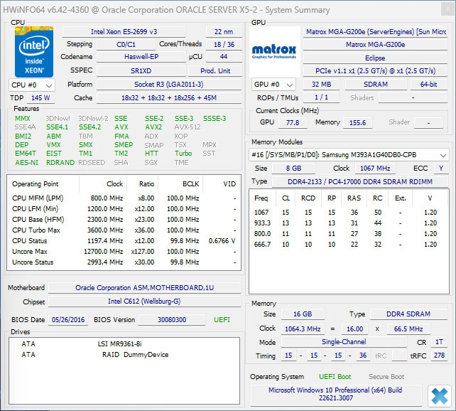
Task: Click the Matrox MGA-G200e GPU name field
Action: pyautogui.click(x=375, y=45)
